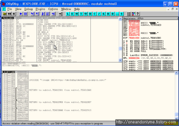This screenshot has width=179, height=126.
Task: Open Breakpoints window with B button
Action: [x=108, y=14]
